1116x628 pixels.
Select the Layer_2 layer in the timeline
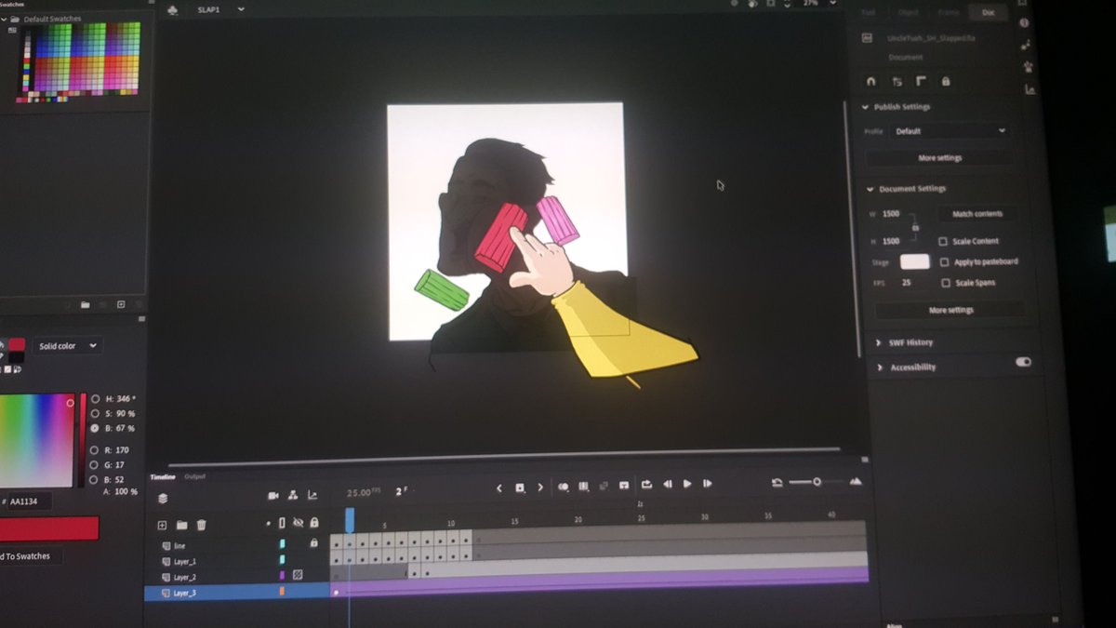[x=186, y=575]
